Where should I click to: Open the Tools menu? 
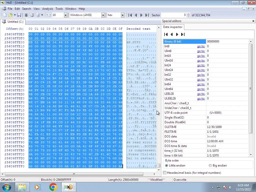click(x=59, y=9)
